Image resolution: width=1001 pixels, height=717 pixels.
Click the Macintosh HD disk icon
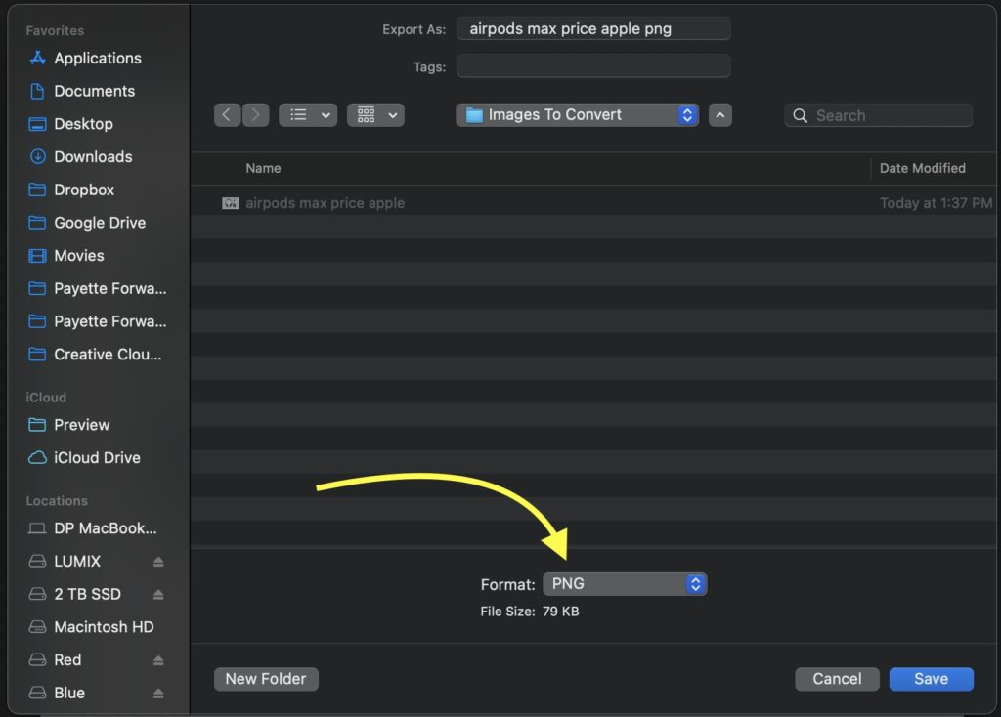[38, 627]
